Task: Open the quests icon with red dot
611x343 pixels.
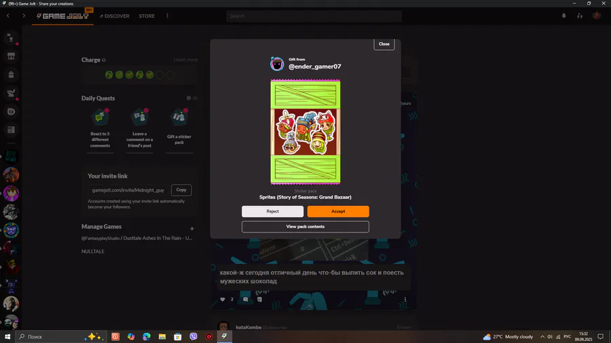Action: pos(11,93)
